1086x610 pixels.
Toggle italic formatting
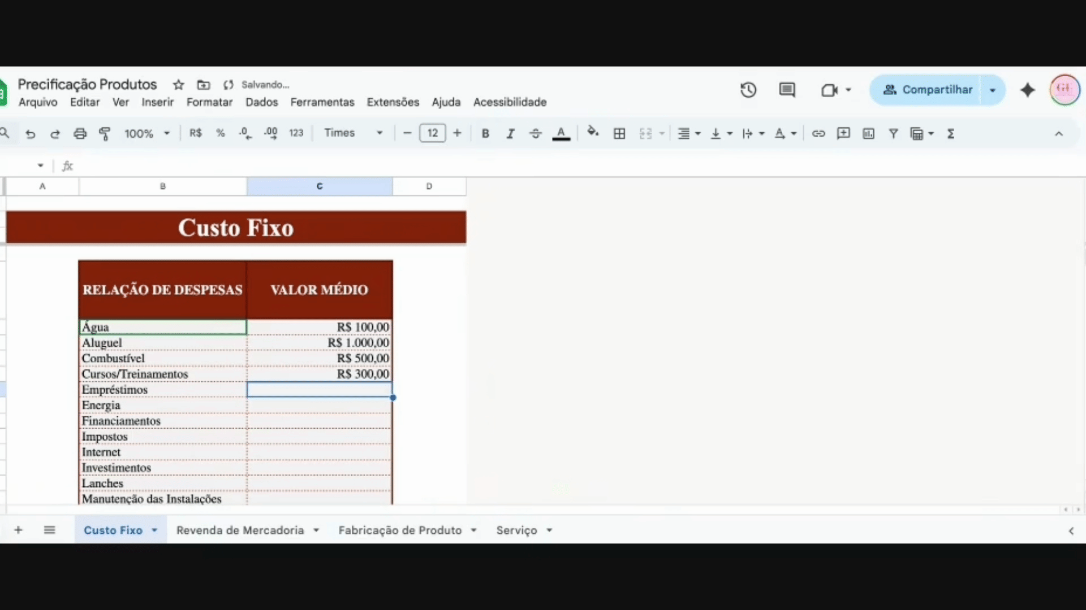[x=510, y=134]
